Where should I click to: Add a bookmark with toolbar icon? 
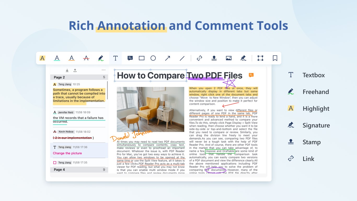point(275,58)
